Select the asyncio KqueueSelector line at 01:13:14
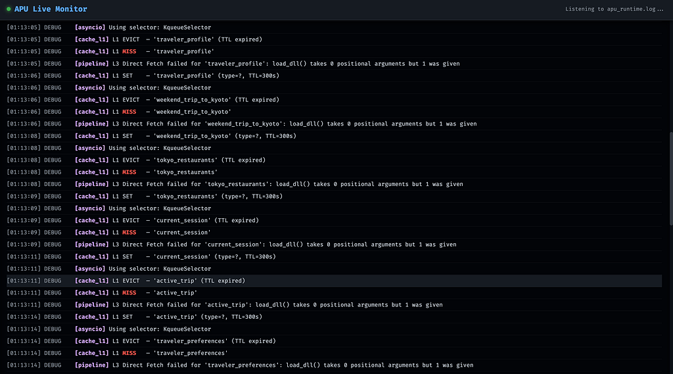Screen dimensions: 673x374 point(334,329)
